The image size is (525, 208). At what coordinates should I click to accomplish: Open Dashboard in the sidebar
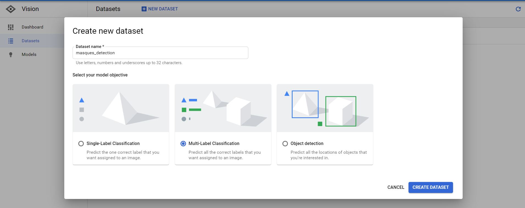pos(32,27)
